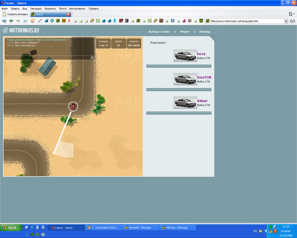This screenshot has height=238, width=297.
Task: Open the Помощь link
Action: [205, 32]
